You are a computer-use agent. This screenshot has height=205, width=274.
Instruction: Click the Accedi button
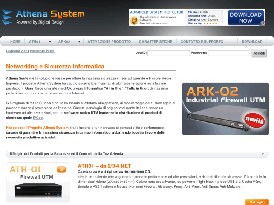click(259, 53)
